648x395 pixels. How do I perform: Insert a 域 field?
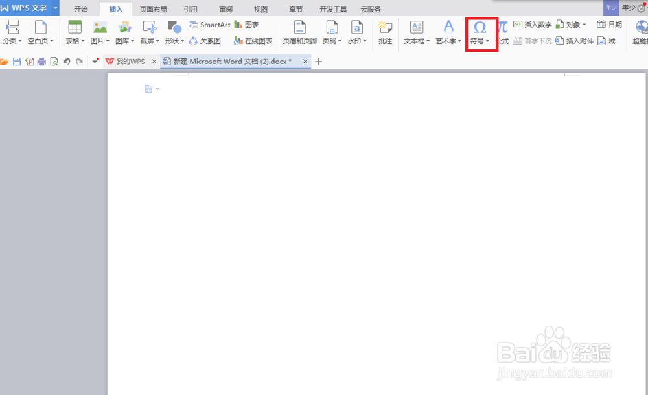607,41
